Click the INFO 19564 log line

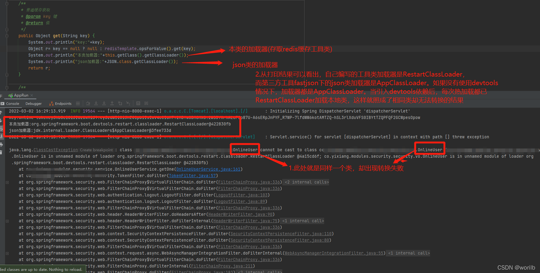coord(209,111)
